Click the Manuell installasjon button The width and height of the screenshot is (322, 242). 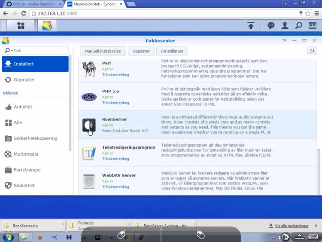click(x=103, y=51)
